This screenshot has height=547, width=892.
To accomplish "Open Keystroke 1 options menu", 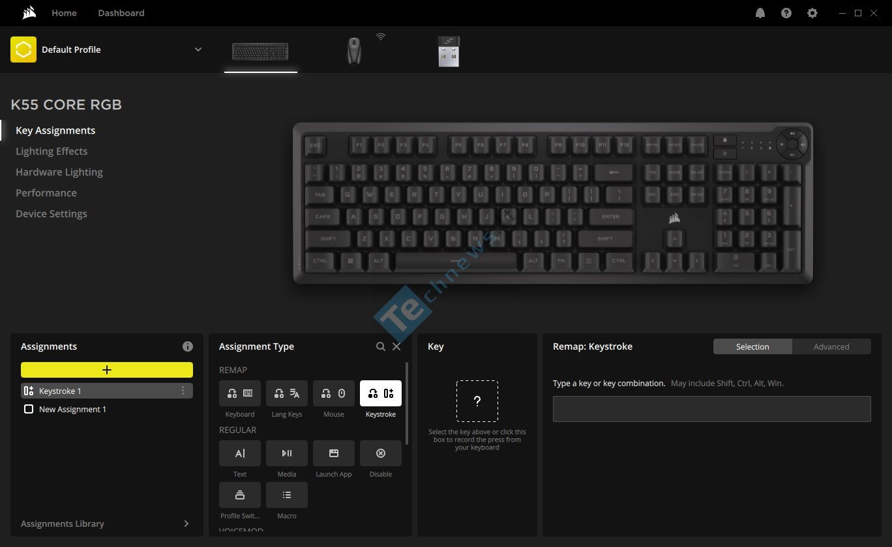I will [x=183, y=391].
